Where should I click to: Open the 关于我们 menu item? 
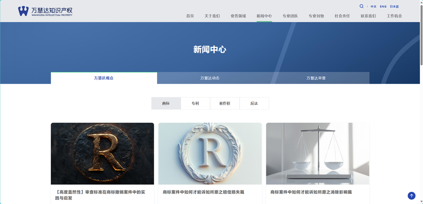[212, 16]
